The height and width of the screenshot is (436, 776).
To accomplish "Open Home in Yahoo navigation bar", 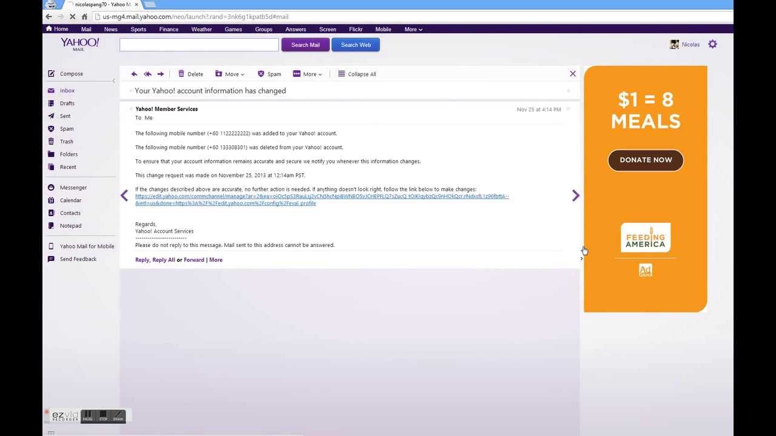I will 58,29.
